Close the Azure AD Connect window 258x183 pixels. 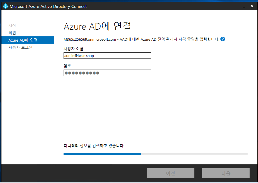[252, 6]
